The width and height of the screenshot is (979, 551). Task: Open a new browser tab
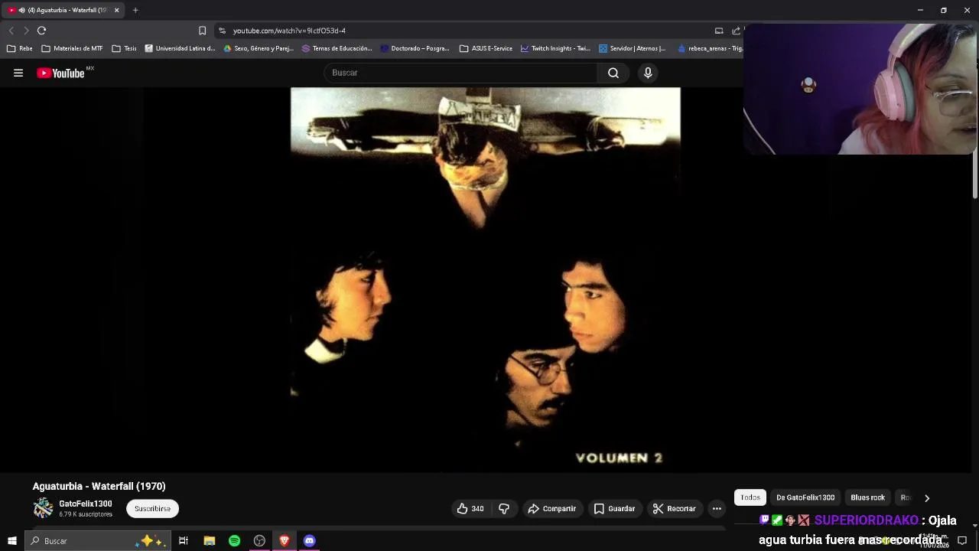(x=135, y=10)
